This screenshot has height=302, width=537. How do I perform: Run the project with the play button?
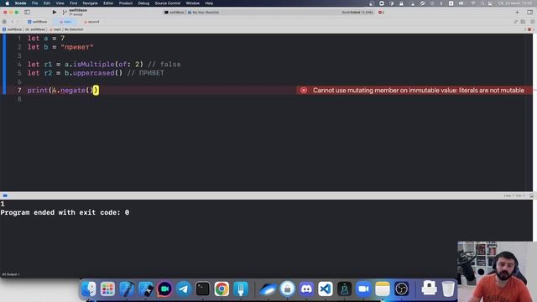(54, 12)
